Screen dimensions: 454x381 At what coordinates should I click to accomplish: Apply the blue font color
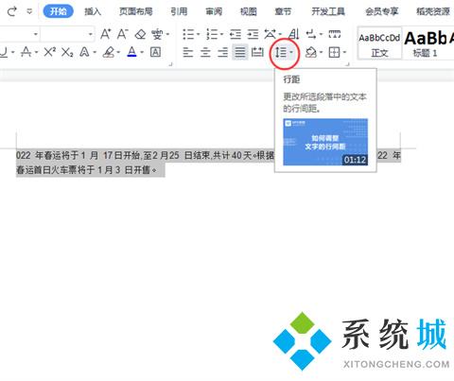132,52
